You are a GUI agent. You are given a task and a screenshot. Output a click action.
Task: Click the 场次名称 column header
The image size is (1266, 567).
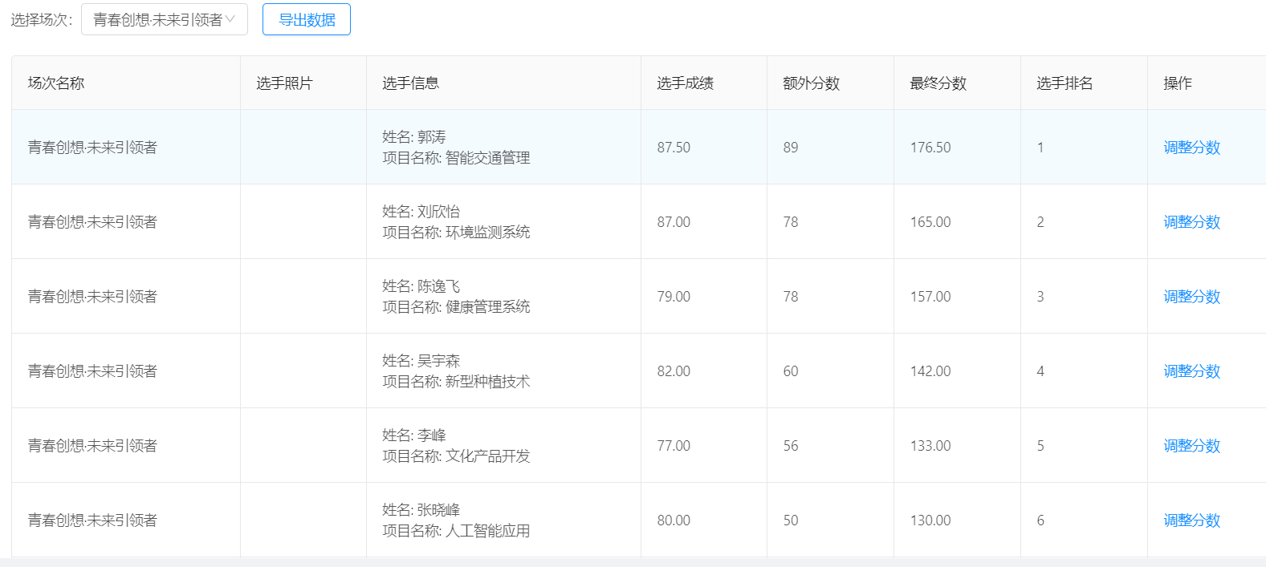[x=126, y=83]
